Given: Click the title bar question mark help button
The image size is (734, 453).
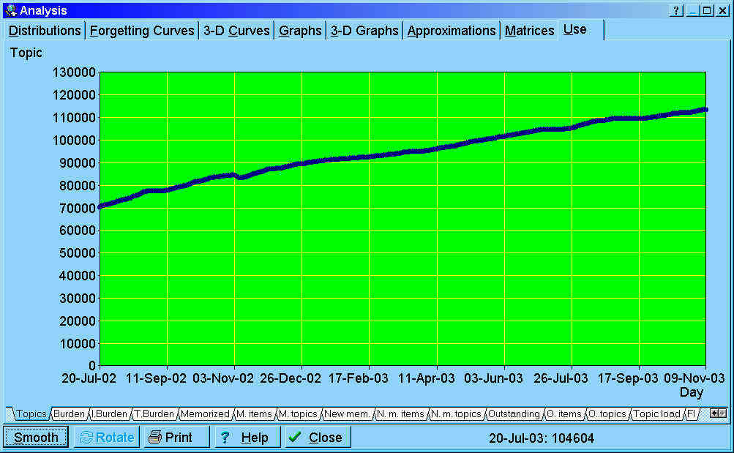Looking at the screenshot, I should pyautogui.click(x=677, y=10).
